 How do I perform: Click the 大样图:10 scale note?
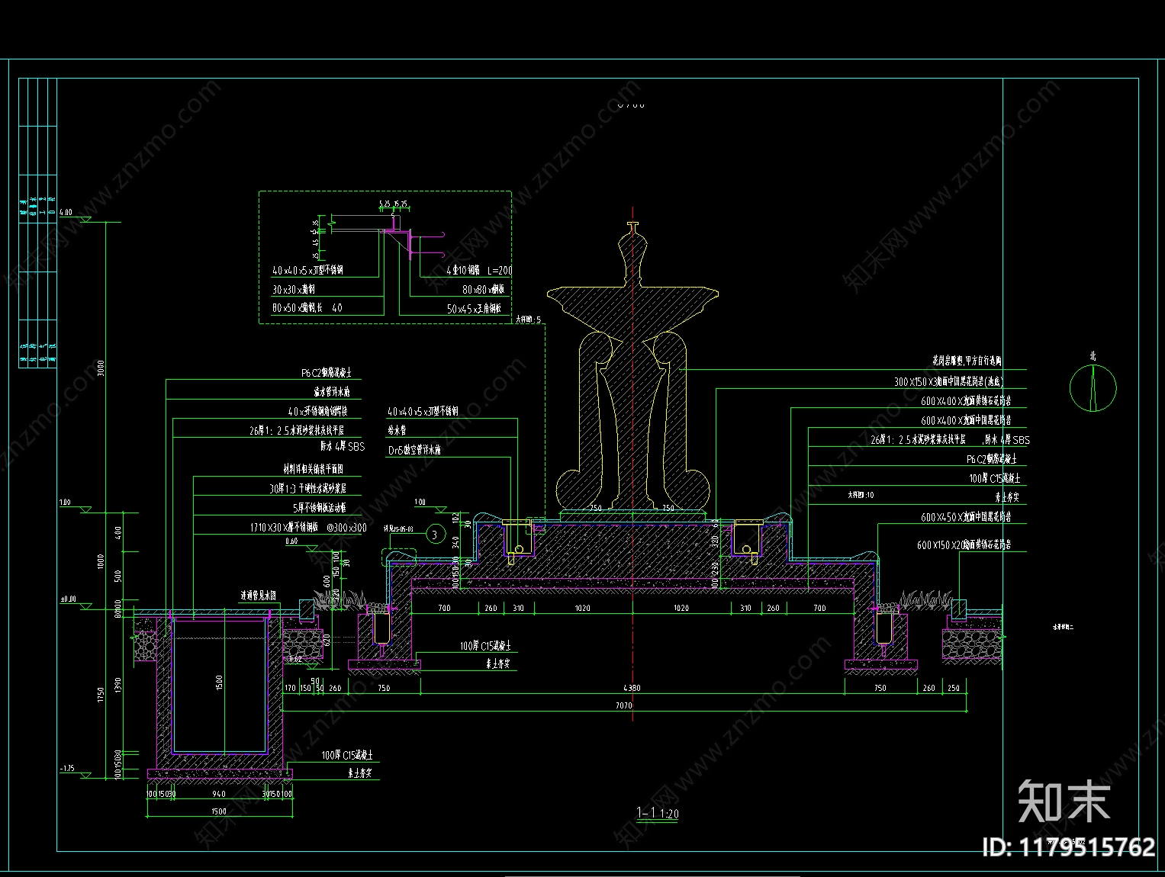[861, 495]
